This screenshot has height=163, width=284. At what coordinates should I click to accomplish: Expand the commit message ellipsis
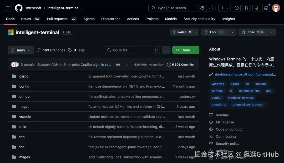coord(118,65)
